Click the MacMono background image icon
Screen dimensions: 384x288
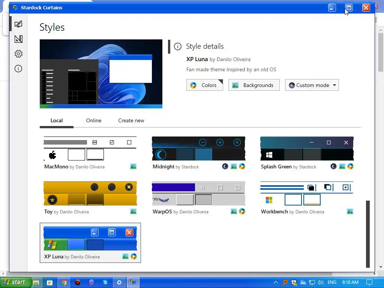click(133, 166)
